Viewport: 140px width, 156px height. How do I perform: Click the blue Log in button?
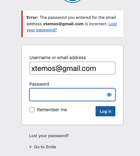point(105,111)
